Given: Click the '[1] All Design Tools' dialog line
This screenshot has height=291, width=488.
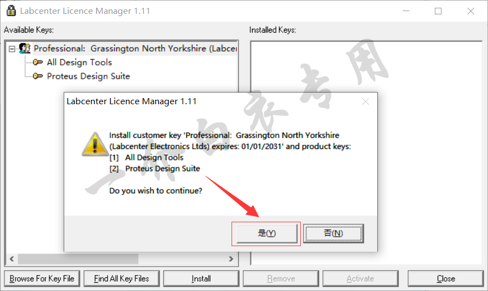Looking at the screenshot, I should (x=146, y=157).
